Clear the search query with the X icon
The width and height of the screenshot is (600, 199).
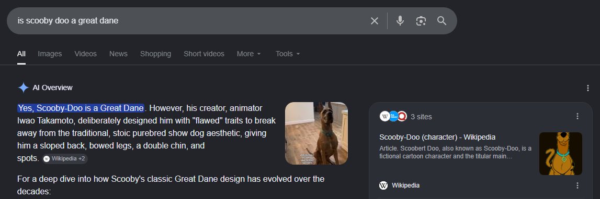tap(374, 21)
